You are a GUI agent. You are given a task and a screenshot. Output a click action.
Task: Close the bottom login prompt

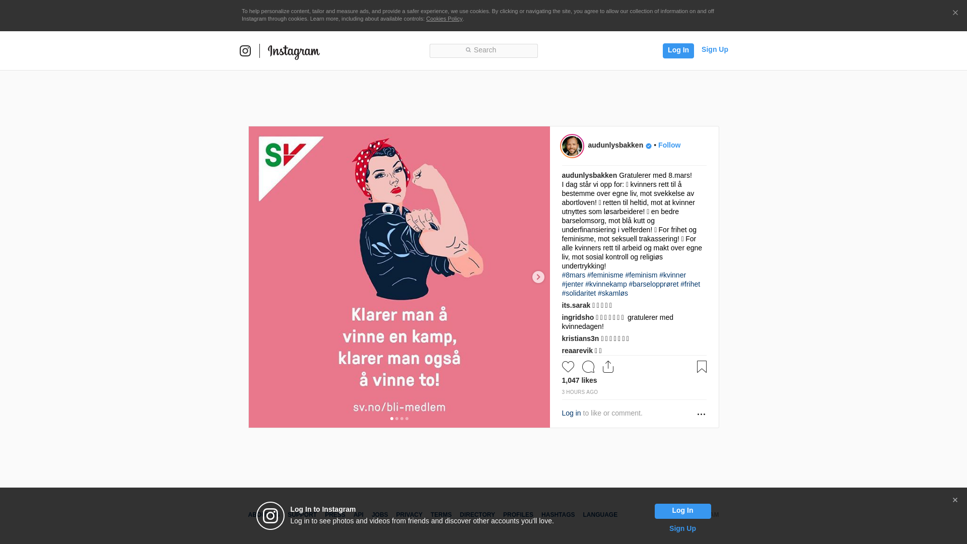[x=955, y=500]
